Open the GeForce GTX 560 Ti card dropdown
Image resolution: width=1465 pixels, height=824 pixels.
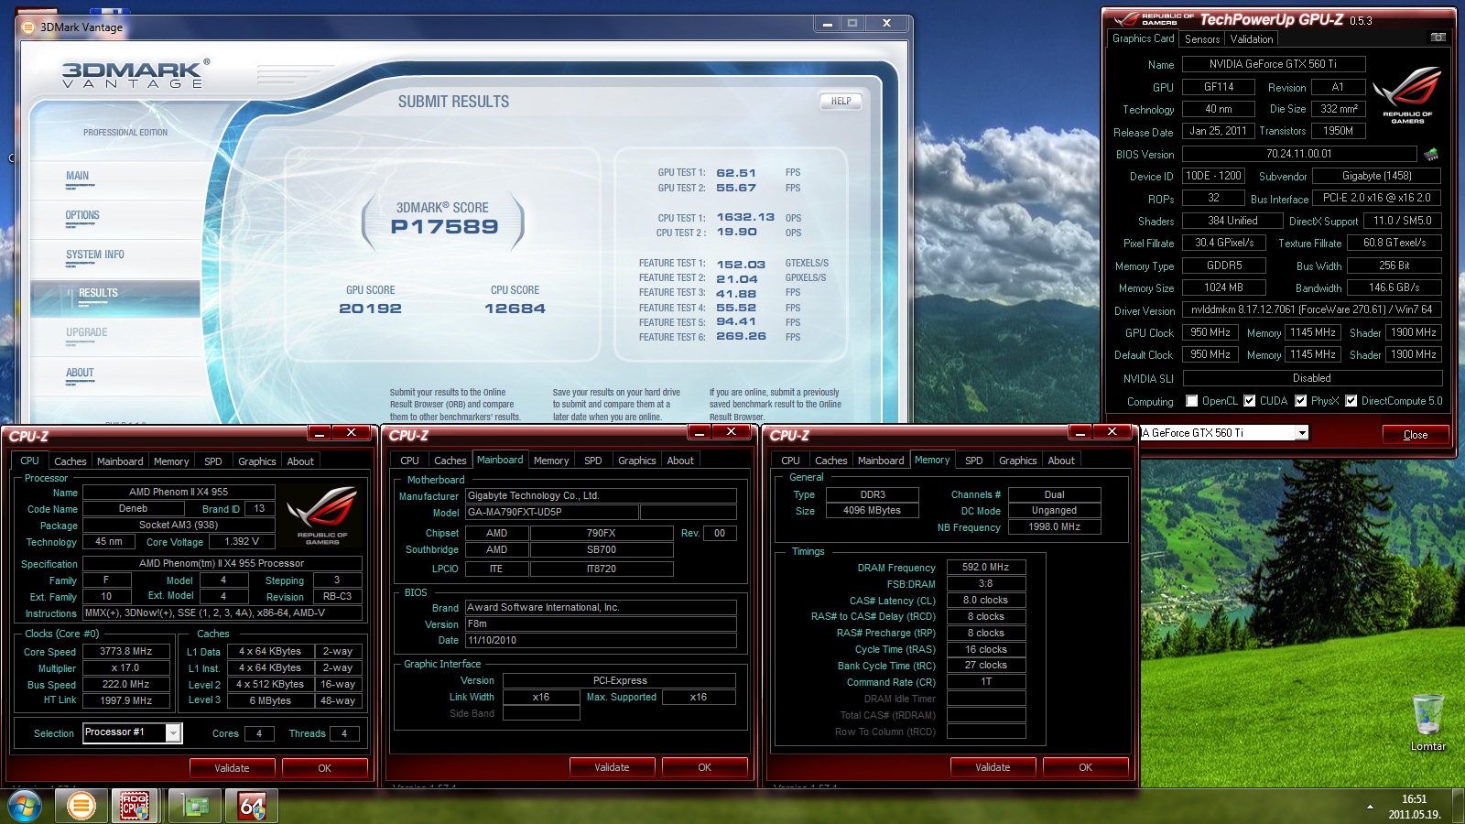pos(1301,432)
